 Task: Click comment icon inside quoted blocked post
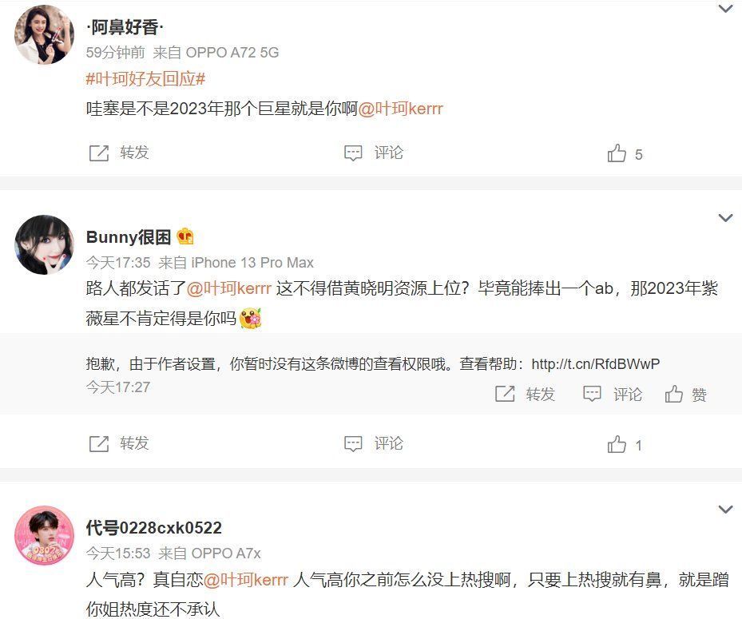[592, 394]
